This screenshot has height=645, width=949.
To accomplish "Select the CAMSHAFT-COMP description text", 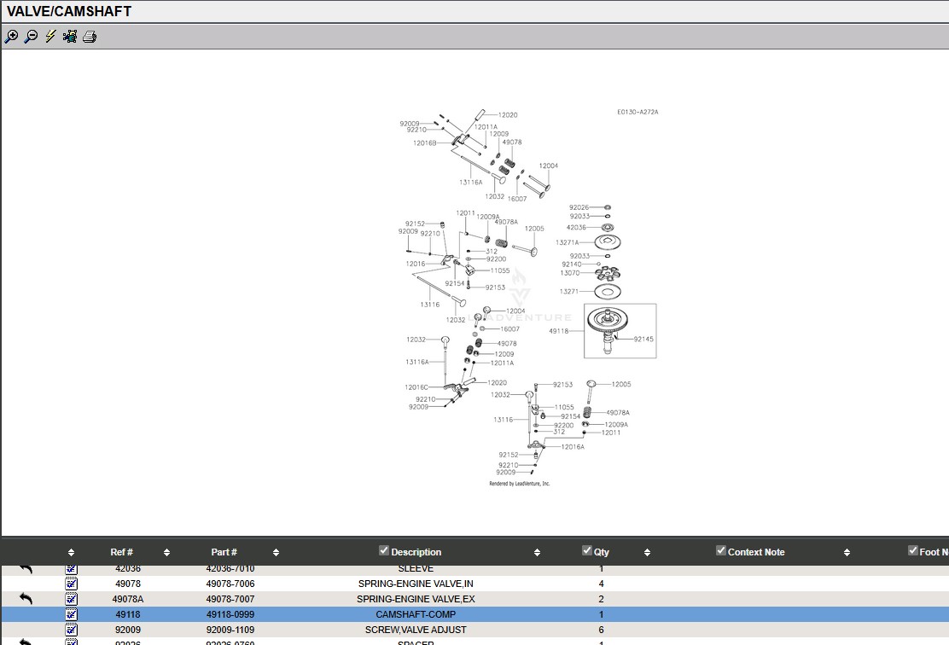I will tap(416, 614).
